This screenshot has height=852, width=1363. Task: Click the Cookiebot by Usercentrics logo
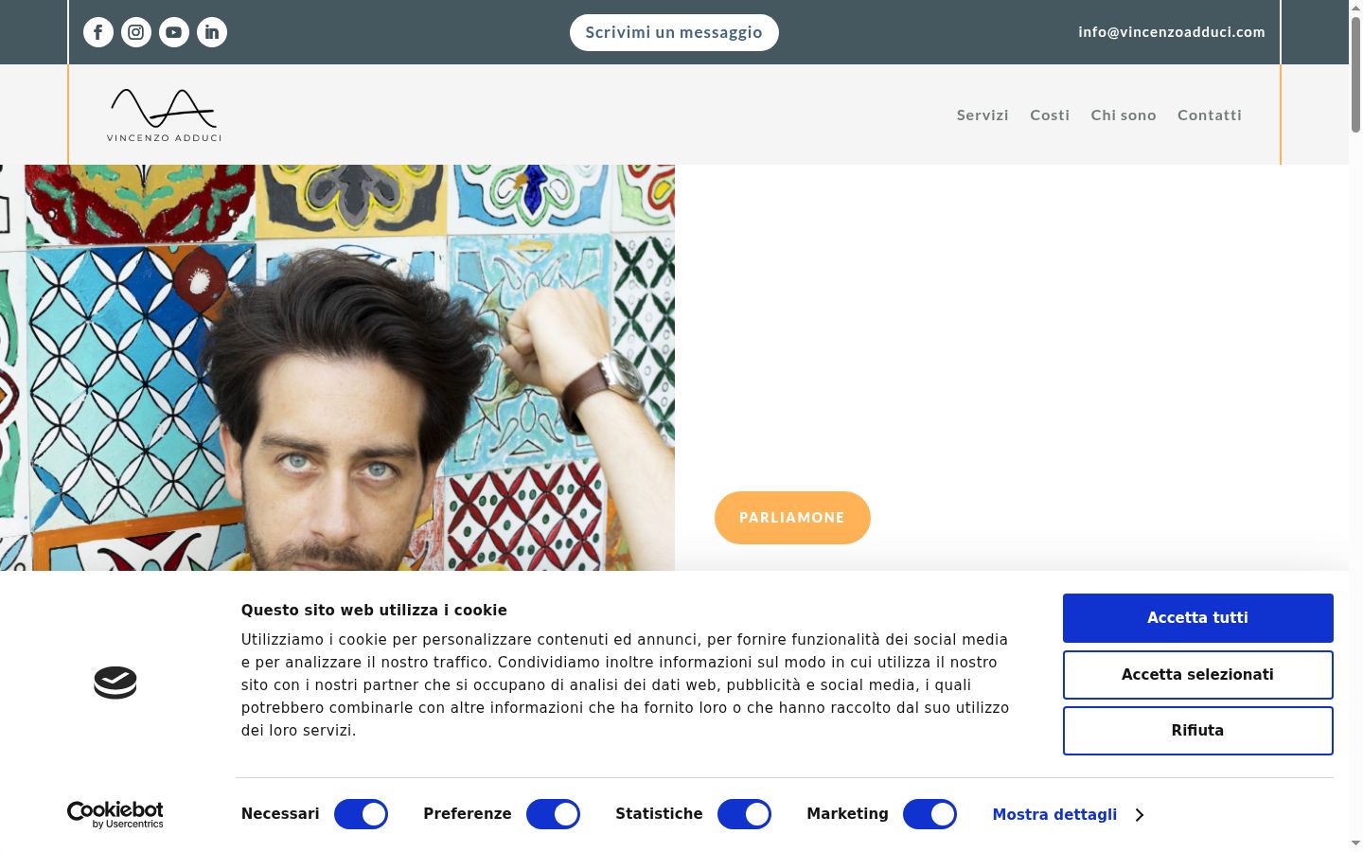point(115,814)
